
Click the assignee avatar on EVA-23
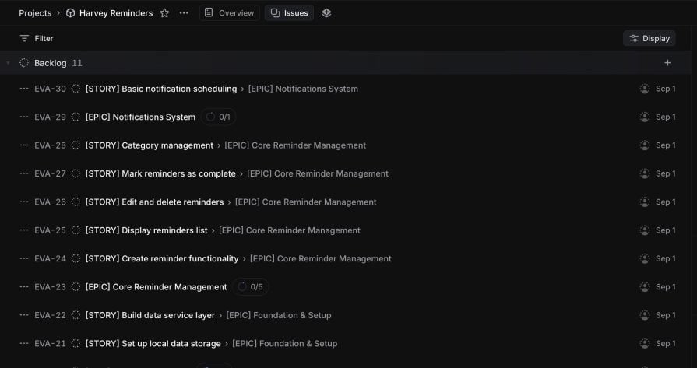pyautogui.click(x=644, y=287)
